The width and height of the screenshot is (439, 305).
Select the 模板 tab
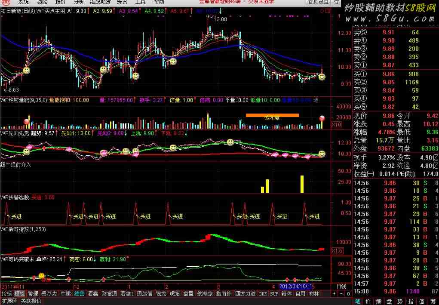19,293
